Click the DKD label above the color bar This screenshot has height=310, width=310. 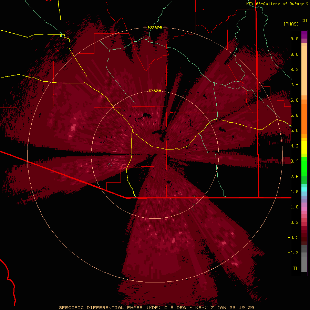[x=303, y=21]
